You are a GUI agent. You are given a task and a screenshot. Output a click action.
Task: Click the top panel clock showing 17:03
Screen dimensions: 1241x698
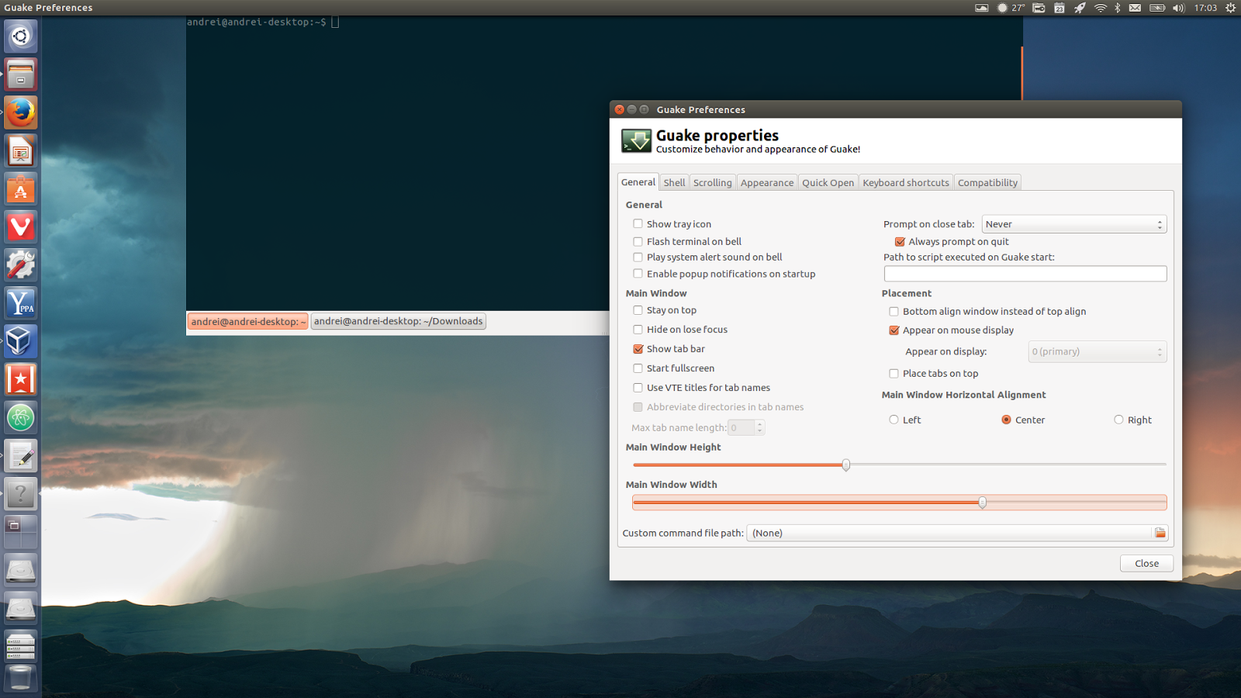[1205, 8]
